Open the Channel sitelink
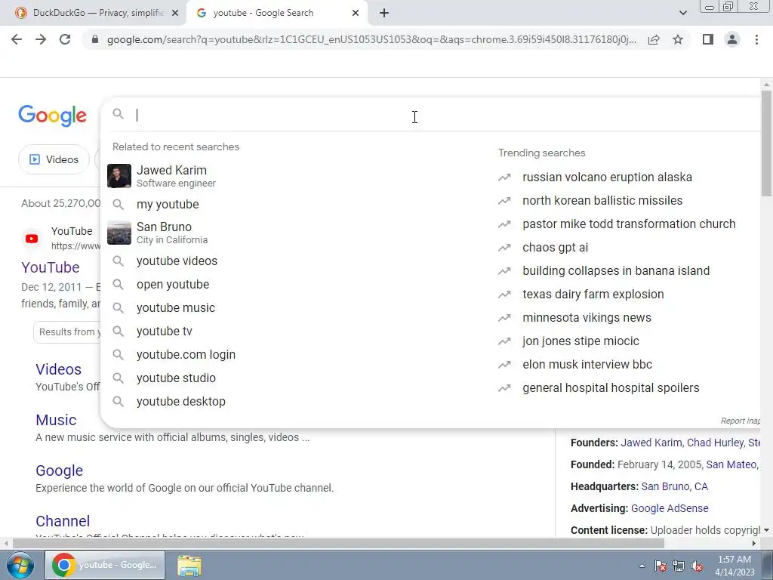 [x=63, y=521]
